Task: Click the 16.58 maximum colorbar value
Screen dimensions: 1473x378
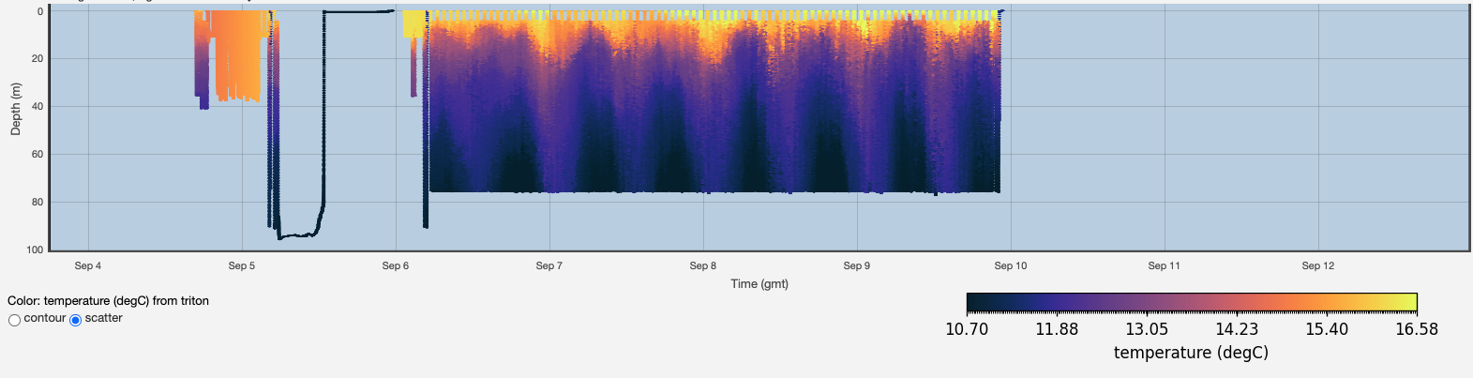Action: click(x=1416, y=329)
